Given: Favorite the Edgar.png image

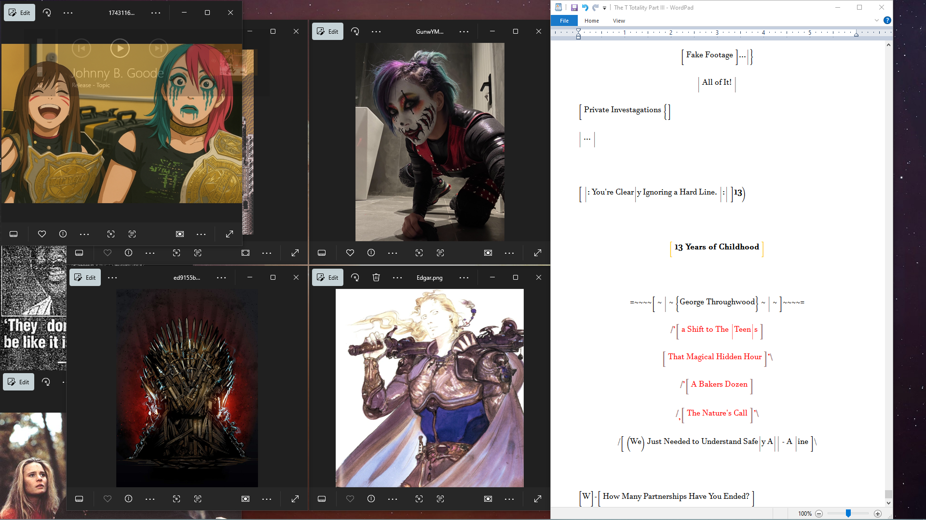Looking at the screenshot, I should (350, 499).
